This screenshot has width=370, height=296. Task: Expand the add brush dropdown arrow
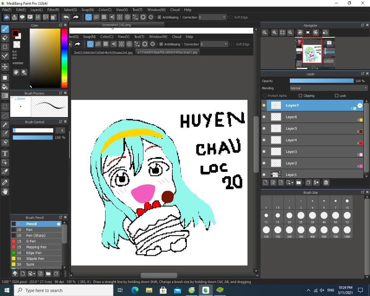(34, 274)
